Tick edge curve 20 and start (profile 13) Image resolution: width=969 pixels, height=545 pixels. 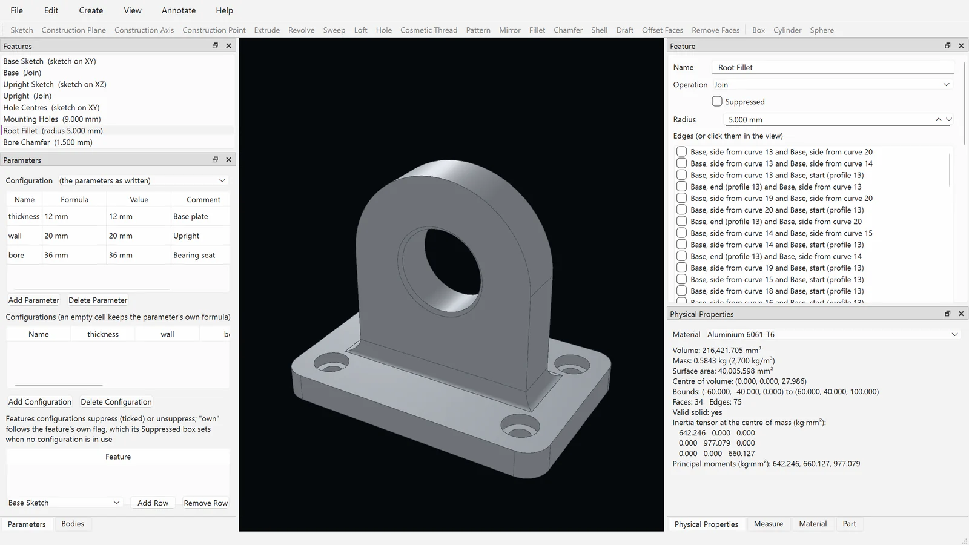click(x=681, y=210)
